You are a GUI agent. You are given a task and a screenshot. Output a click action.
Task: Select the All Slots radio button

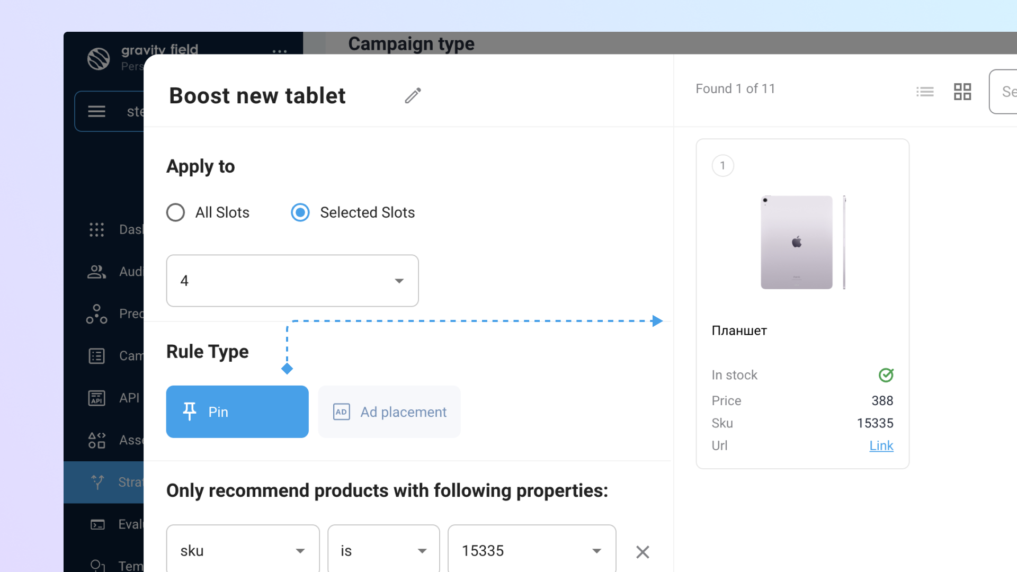[x=176, y=212]
